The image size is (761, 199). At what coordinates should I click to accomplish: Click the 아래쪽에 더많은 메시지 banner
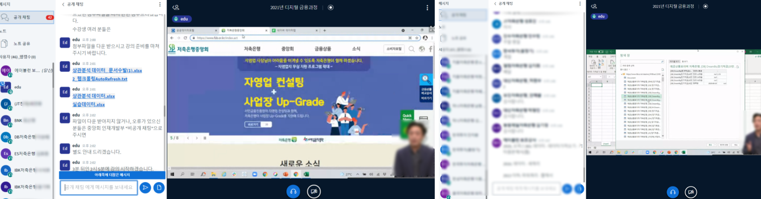(112, 175)
